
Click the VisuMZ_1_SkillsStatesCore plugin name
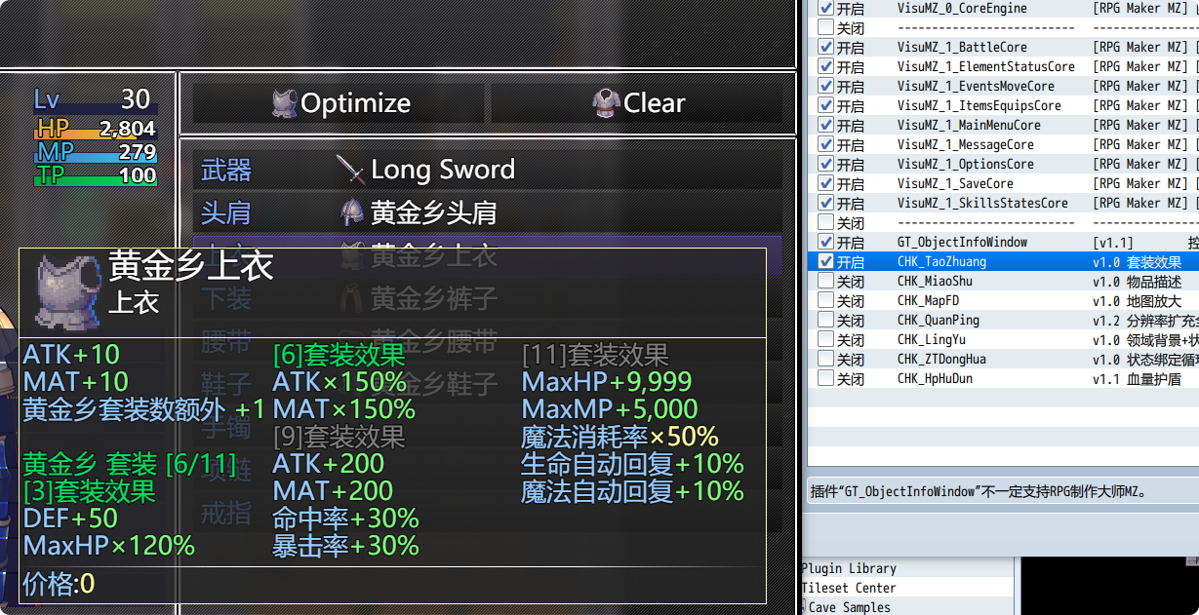point(982,203)
